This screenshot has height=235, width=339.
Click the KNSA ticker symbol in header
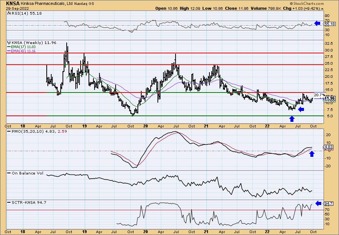(13, 3)
